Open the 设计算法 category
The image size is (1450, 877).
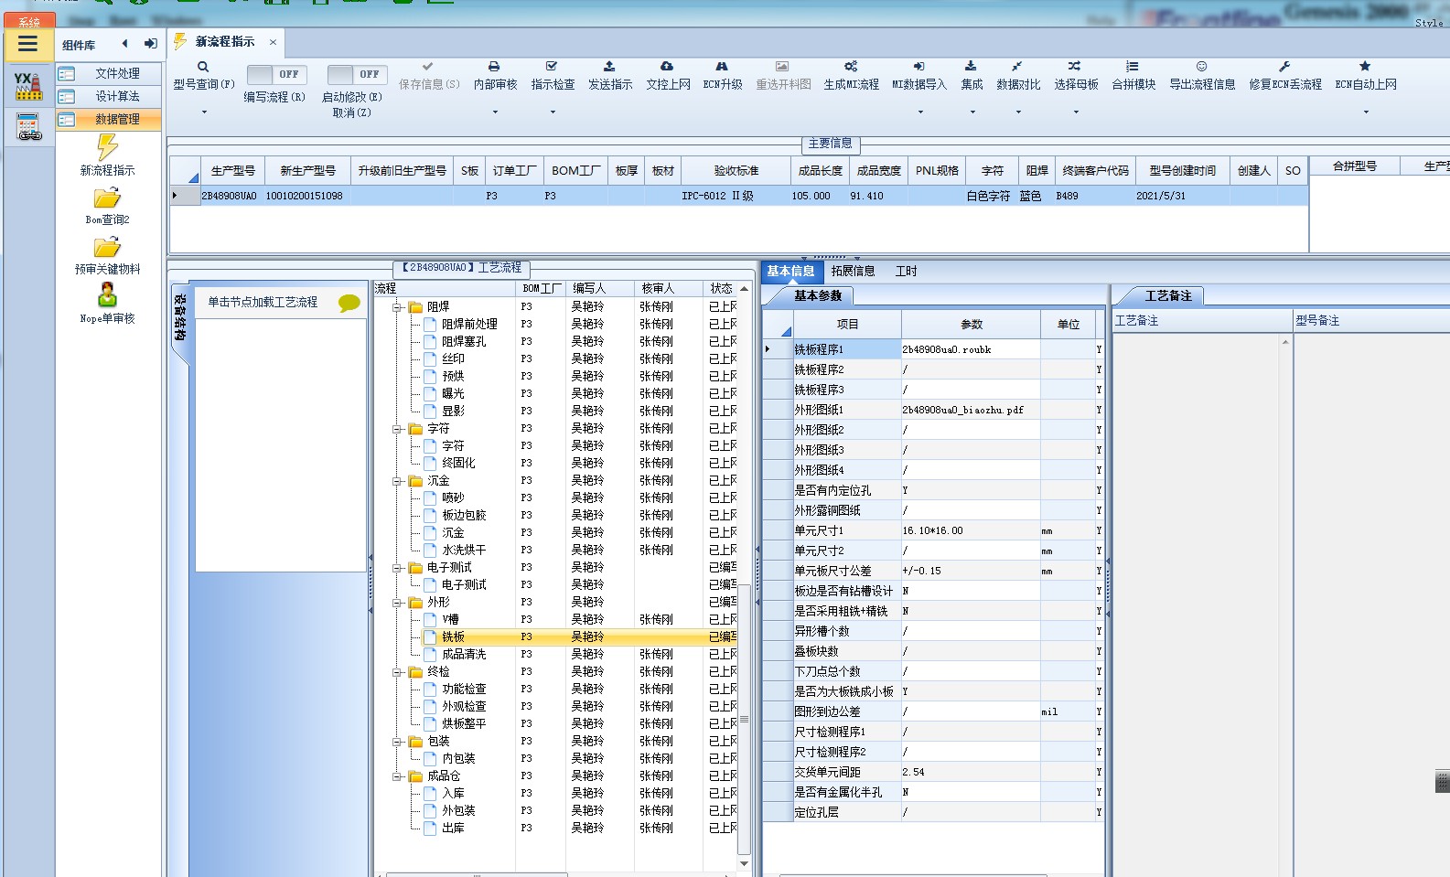(x=109, y=96)
